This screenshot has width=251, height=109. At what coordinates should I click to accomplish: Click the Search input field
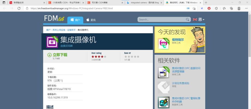click(162, 20)
